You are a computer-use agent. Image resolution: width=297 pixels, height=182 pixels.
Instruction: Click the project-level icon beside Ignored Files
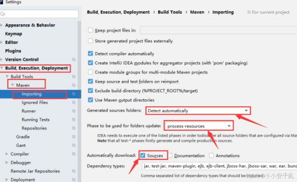(x=73, y=102)
